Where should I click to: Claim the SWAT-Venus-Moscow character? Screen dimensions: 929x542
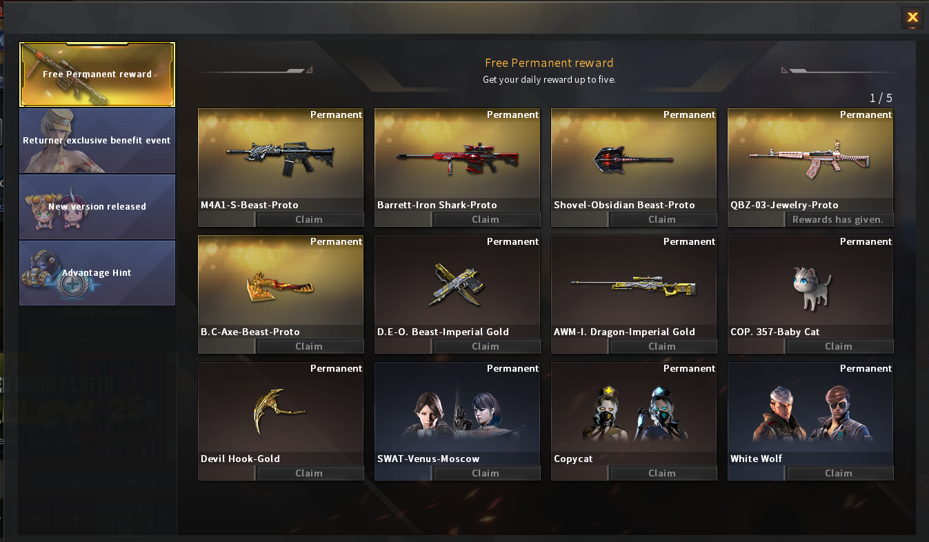pos(486,473)
